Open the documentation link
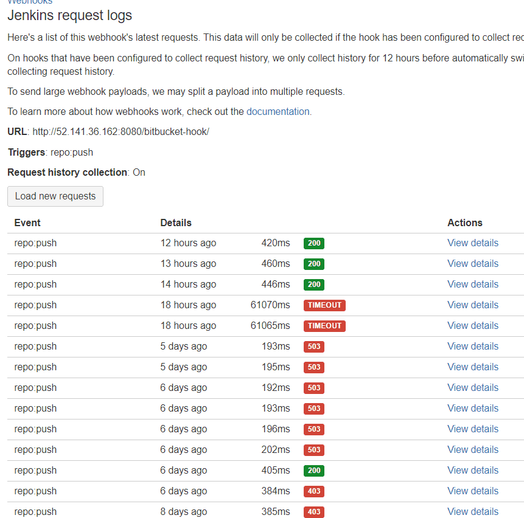This screenshot has width=524, height=518. 278,112
